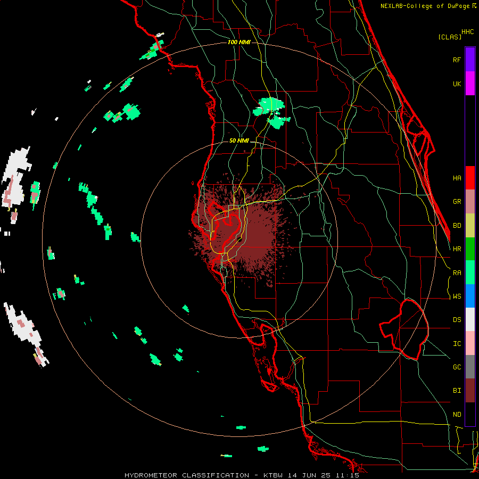Click the GC gray legend swatch
This screenshot has height=479, width=479.
coord(470,367)
